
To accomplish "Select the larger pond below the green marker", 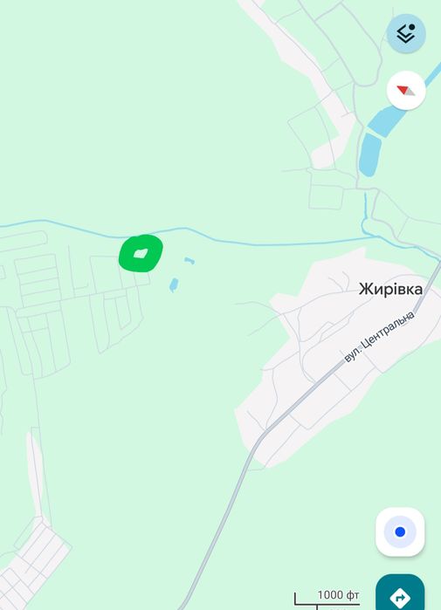I will (x=174, y=284).
